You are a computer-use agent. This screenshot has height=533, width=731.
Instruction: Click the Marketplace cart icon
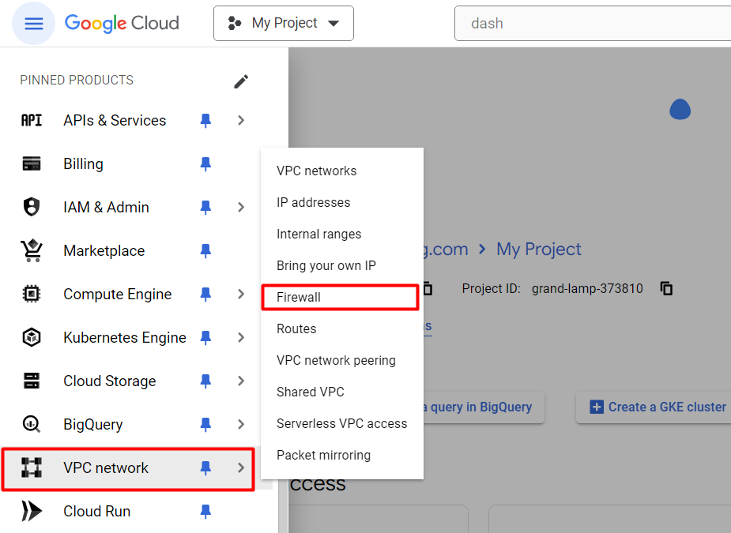[32, 250]
